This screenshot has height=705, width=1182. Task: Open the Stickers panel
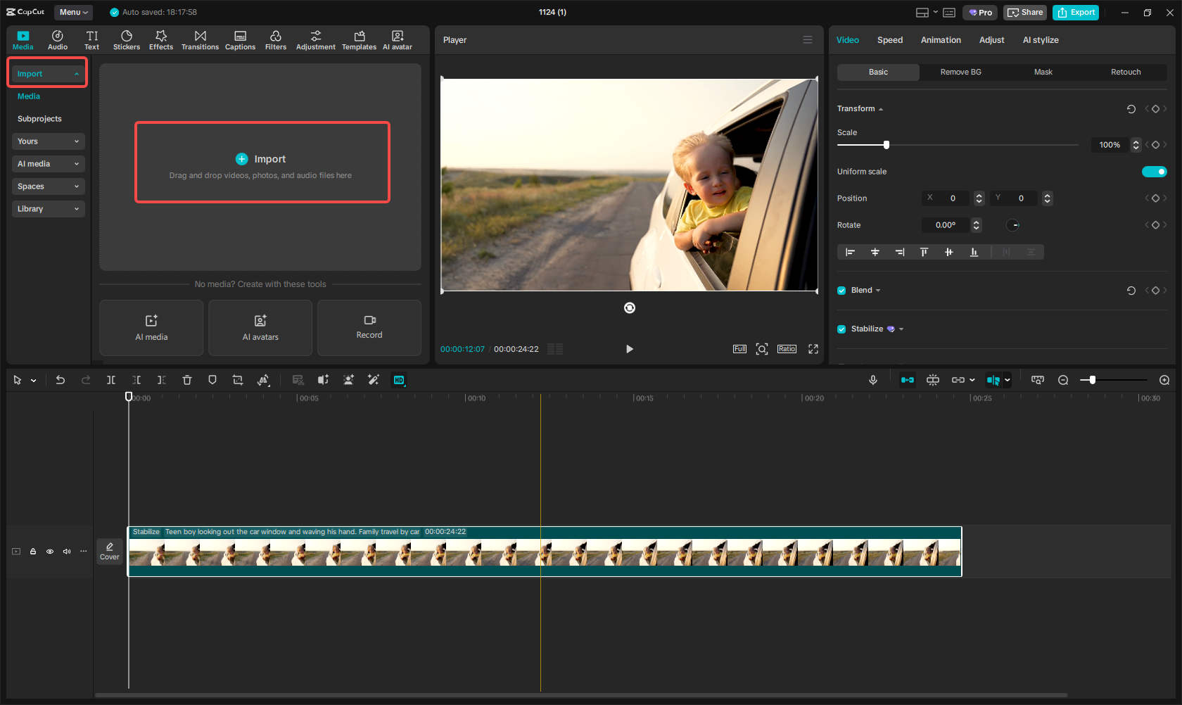point(127,39)
